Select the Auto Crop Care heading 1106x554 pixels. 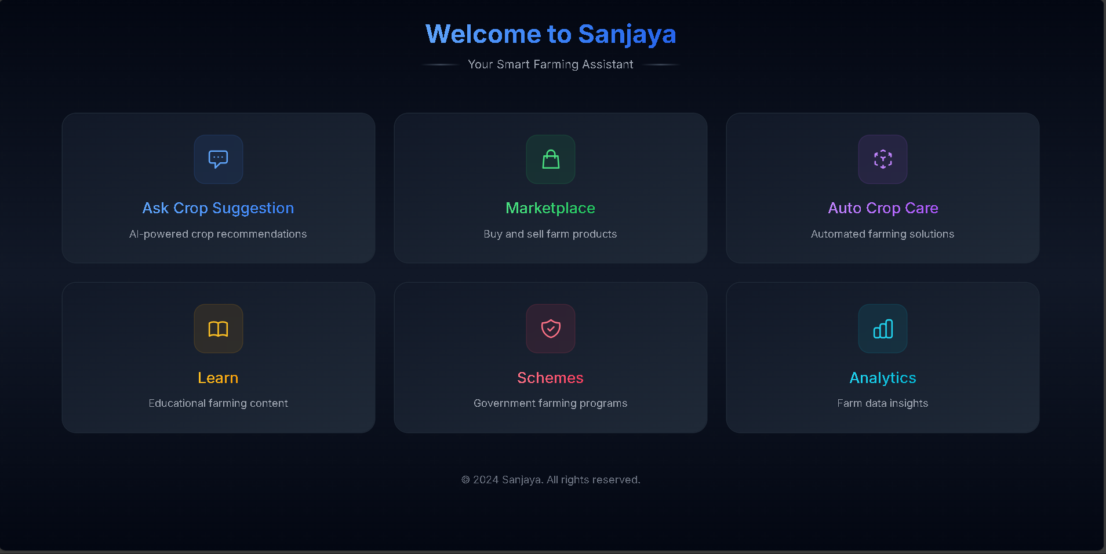pos(882,208)
